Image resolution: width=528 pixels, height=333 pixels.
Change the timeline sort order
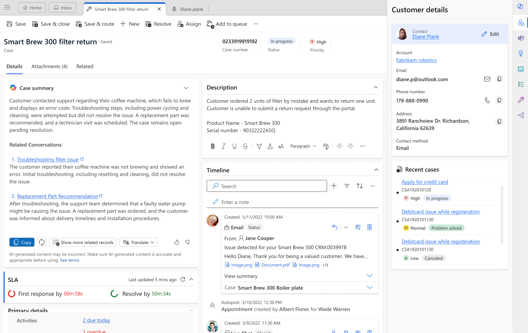[x=359, y=186]
